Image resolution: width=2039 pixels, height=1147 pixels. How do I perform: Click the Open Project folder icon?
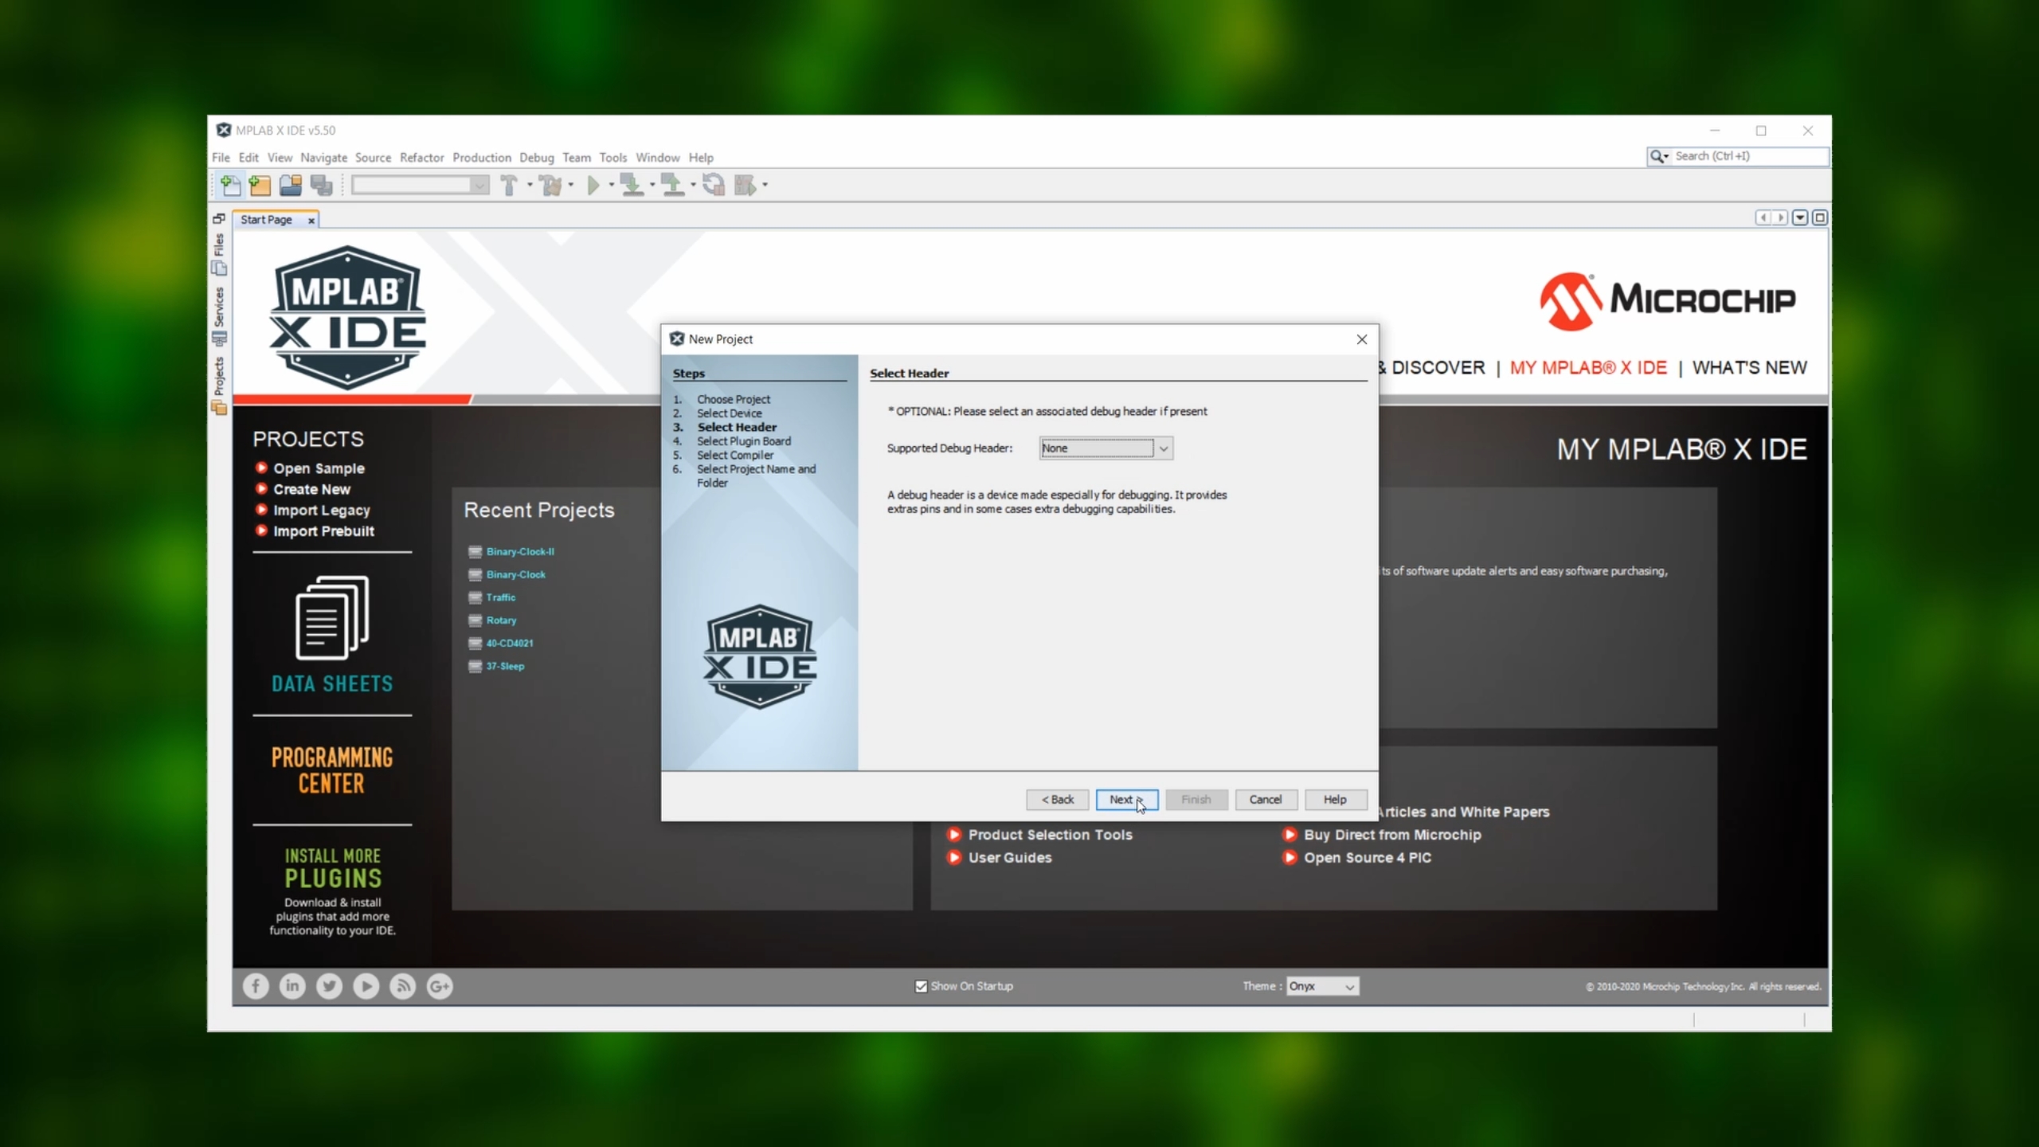290,186
